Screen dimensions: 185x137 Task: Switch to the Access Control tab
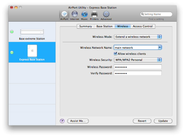(143, 26)
